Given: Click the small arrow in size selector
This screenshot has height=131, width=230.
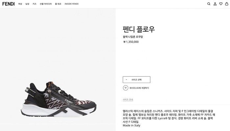Looking at the screenshot, I should click(126, 79).
